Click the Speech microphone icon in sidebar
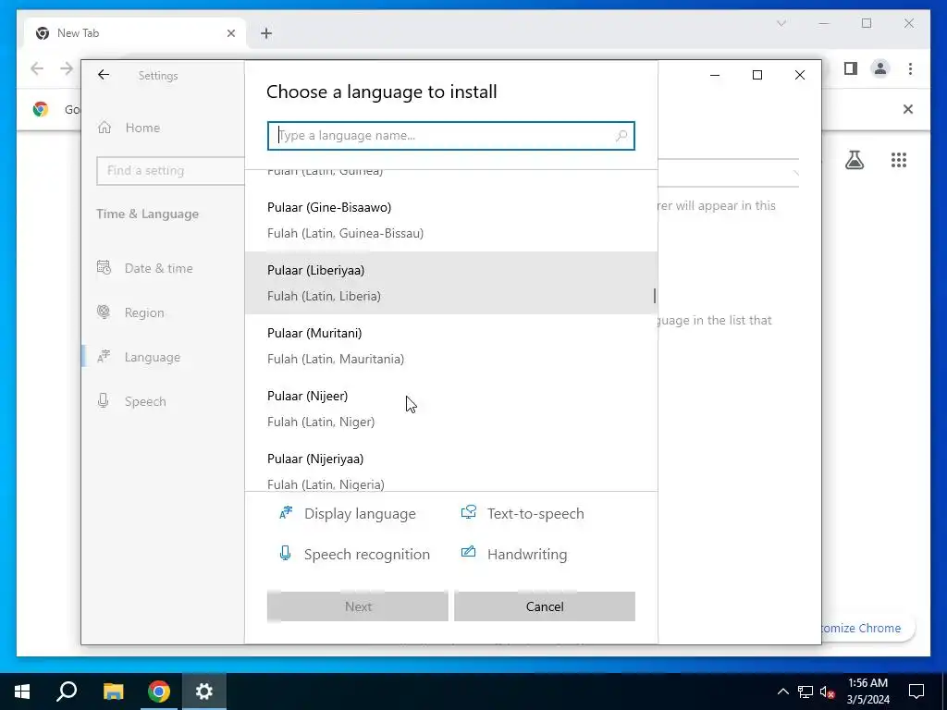The height and width of the screenshot is (710, 947). (104, 401)
